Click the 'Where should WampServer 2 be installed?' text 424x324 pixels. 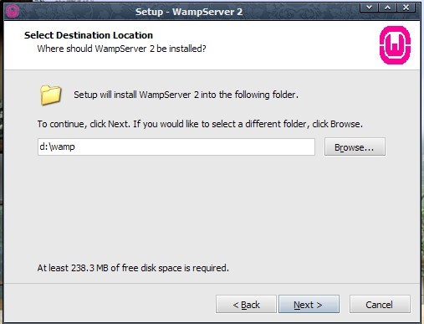tap(121, 49)
